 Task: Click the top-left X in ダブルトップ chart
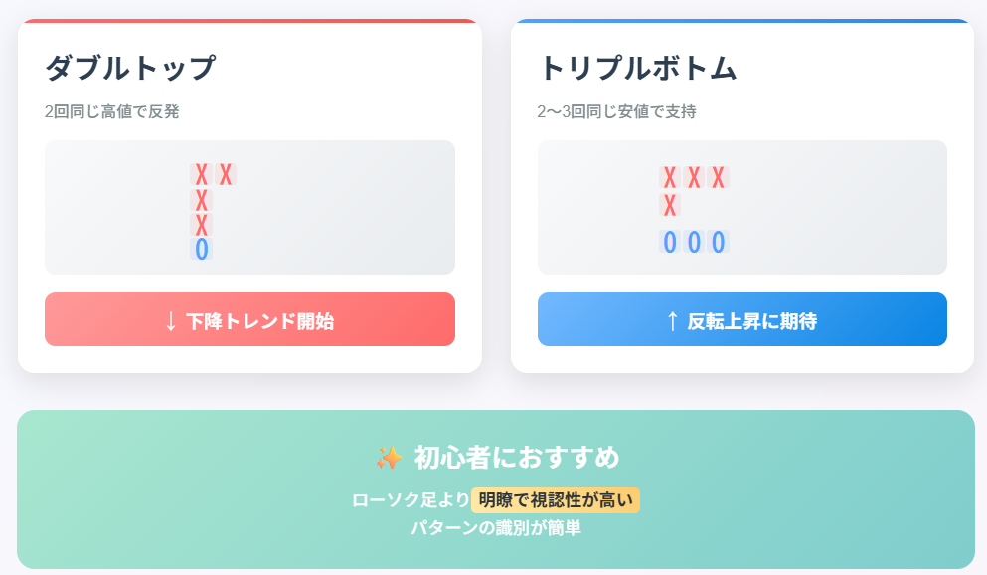point(202,174)
